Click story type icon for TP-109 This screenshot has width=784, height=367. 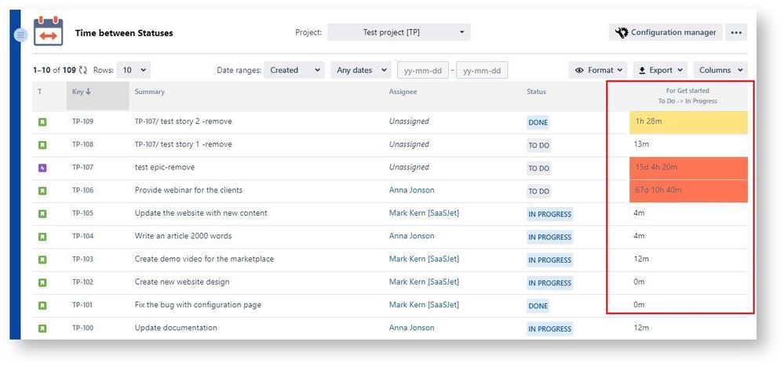coord(42,122)
